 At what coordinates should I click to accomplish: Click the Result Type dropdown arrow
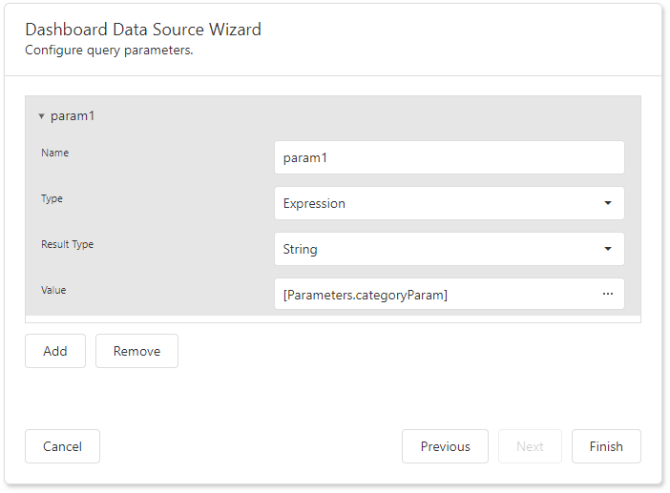pos(608,249)
